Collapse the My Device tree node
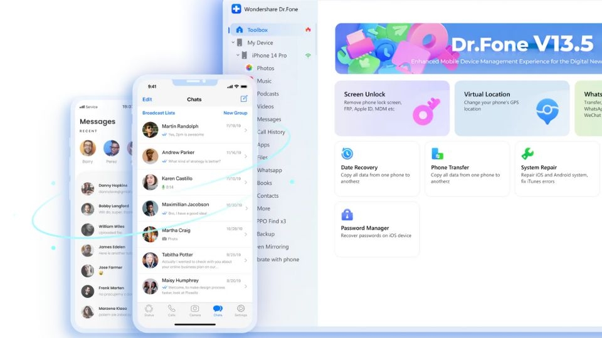This screenshot has height=338, width=602. [233, 43]
